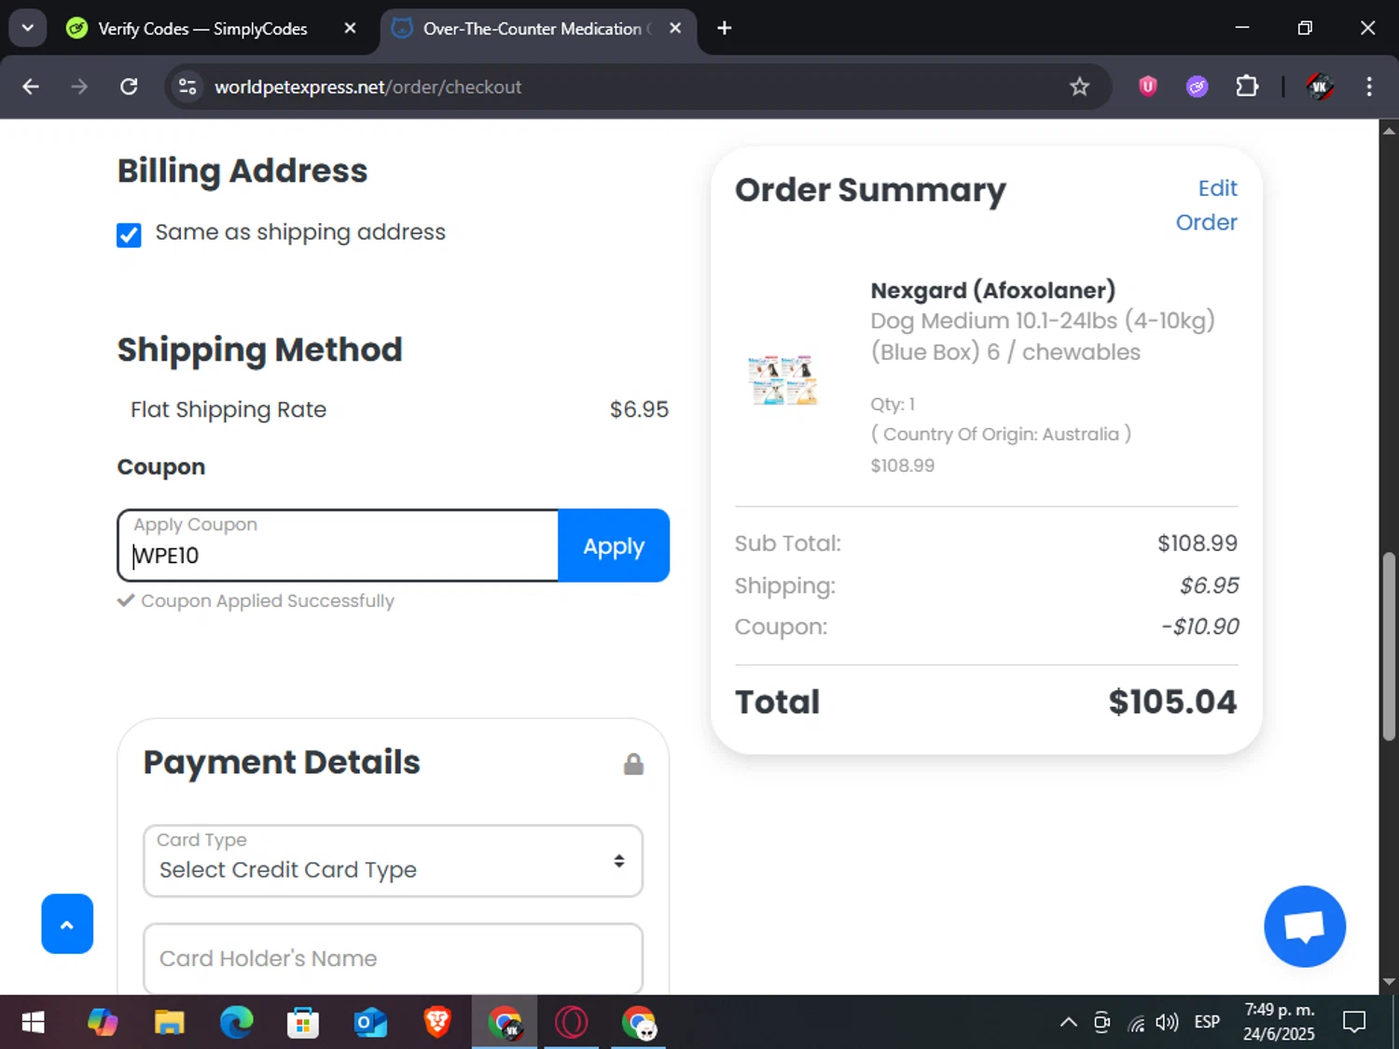This screenshot has height=1049, width=1399.
Task: Open the Chrome profile avatar
Action: click(x=1320, y=87)
